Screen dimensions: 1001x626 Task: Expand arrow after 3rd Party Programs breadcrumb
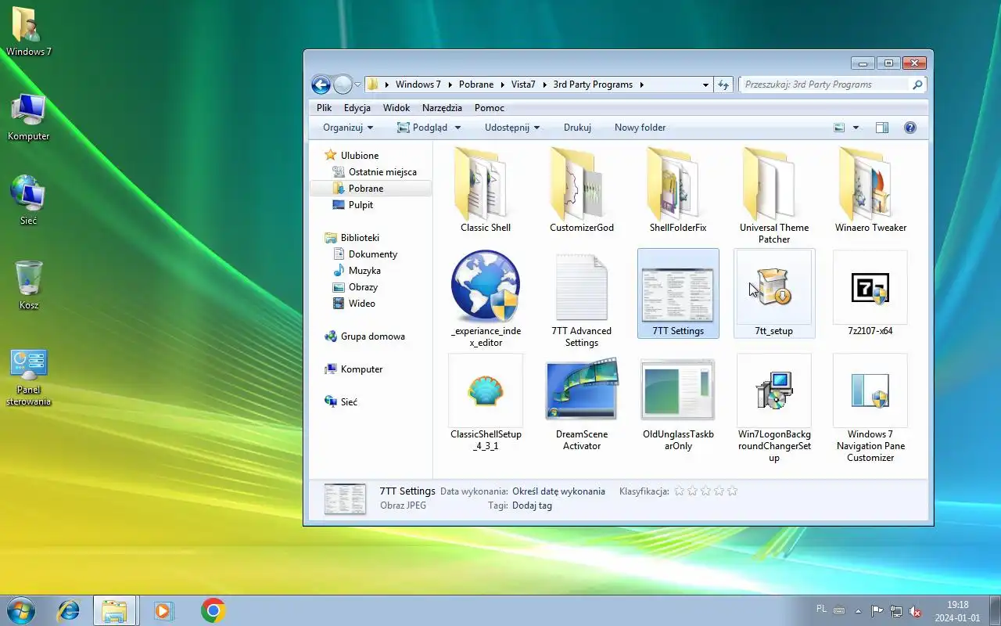point(642,85)
